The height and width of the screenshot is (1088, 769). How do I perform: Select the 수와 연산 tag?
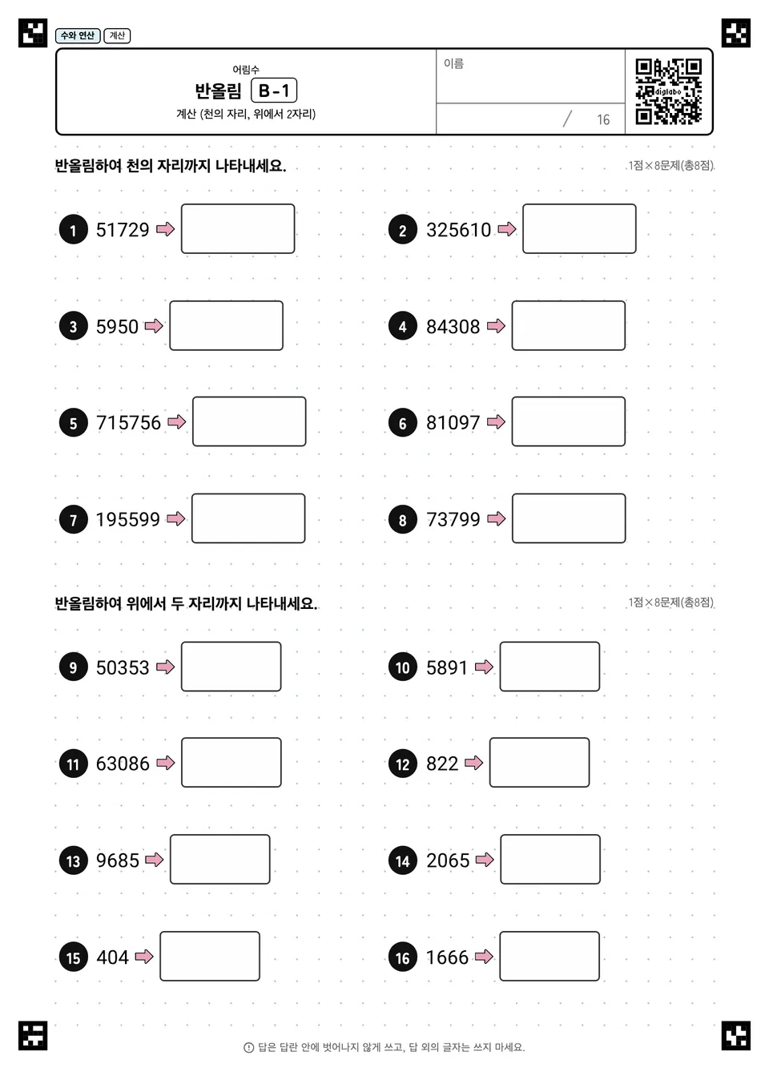(x=78, y=35)
